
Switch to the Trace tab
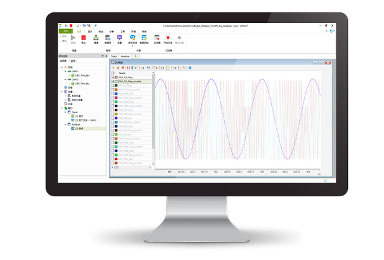(115, 56)
